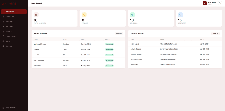Navigate to Contacts in the sidebar

click(14, 31)
